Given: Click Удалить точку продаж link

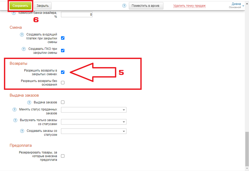Looking at the screenshot, I should 189,6.
